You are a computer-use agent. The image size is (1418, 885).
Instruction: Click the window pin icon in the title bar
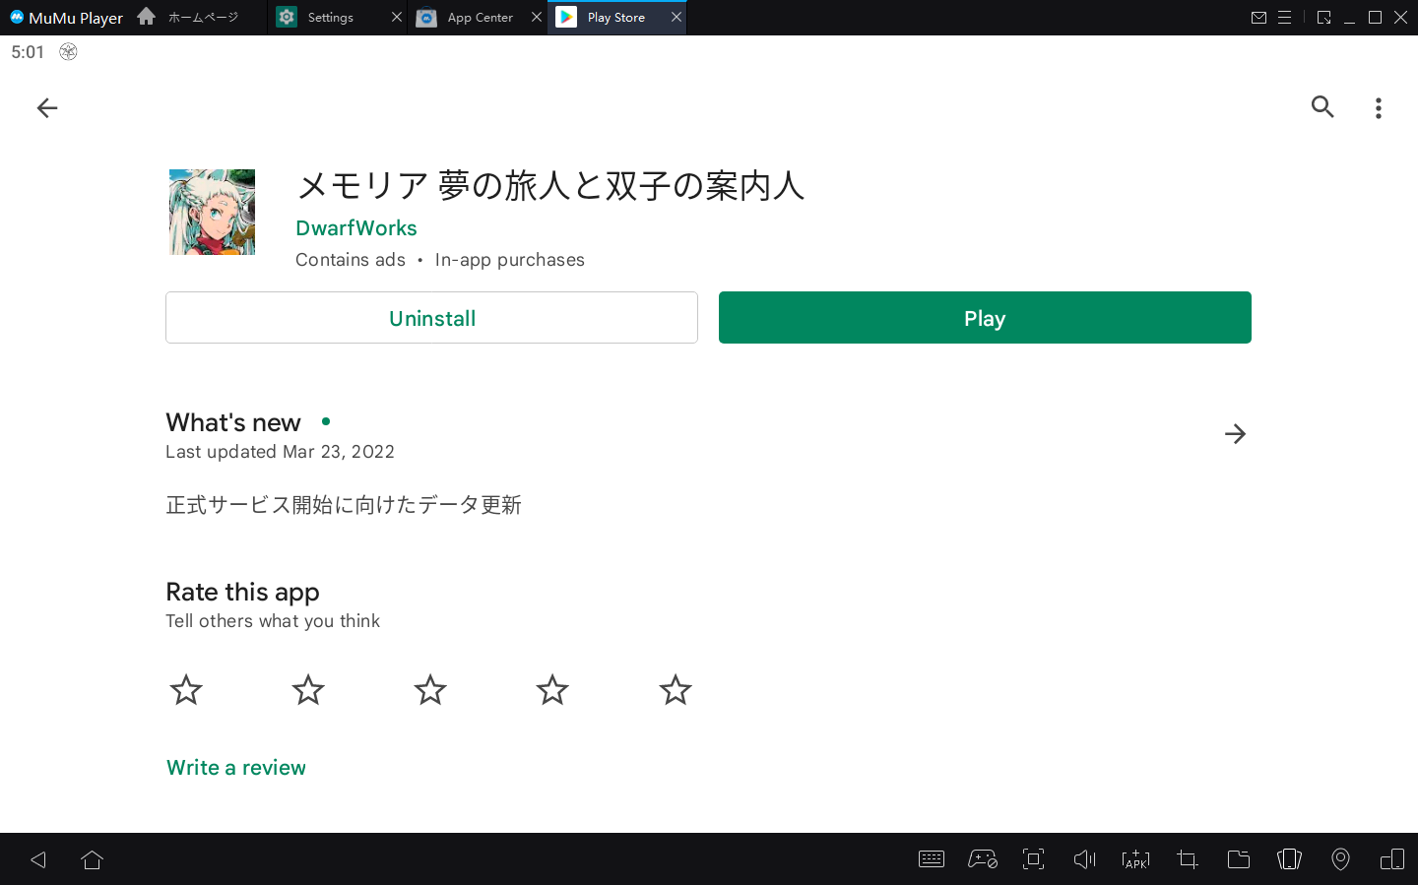(x=1323, y=17)
